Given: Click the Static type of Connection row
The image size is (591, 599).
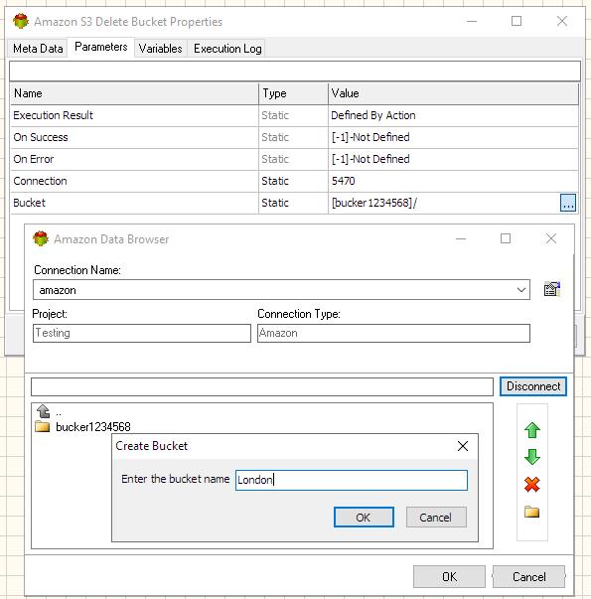Looking at the screenshot, I should (275, 181).
